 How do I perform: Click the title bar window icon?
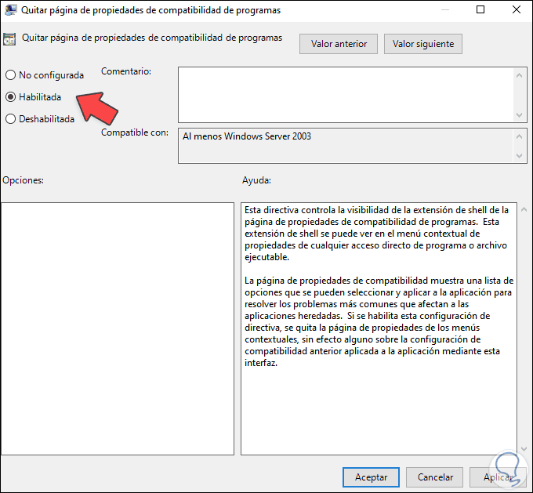coord(10,10)
